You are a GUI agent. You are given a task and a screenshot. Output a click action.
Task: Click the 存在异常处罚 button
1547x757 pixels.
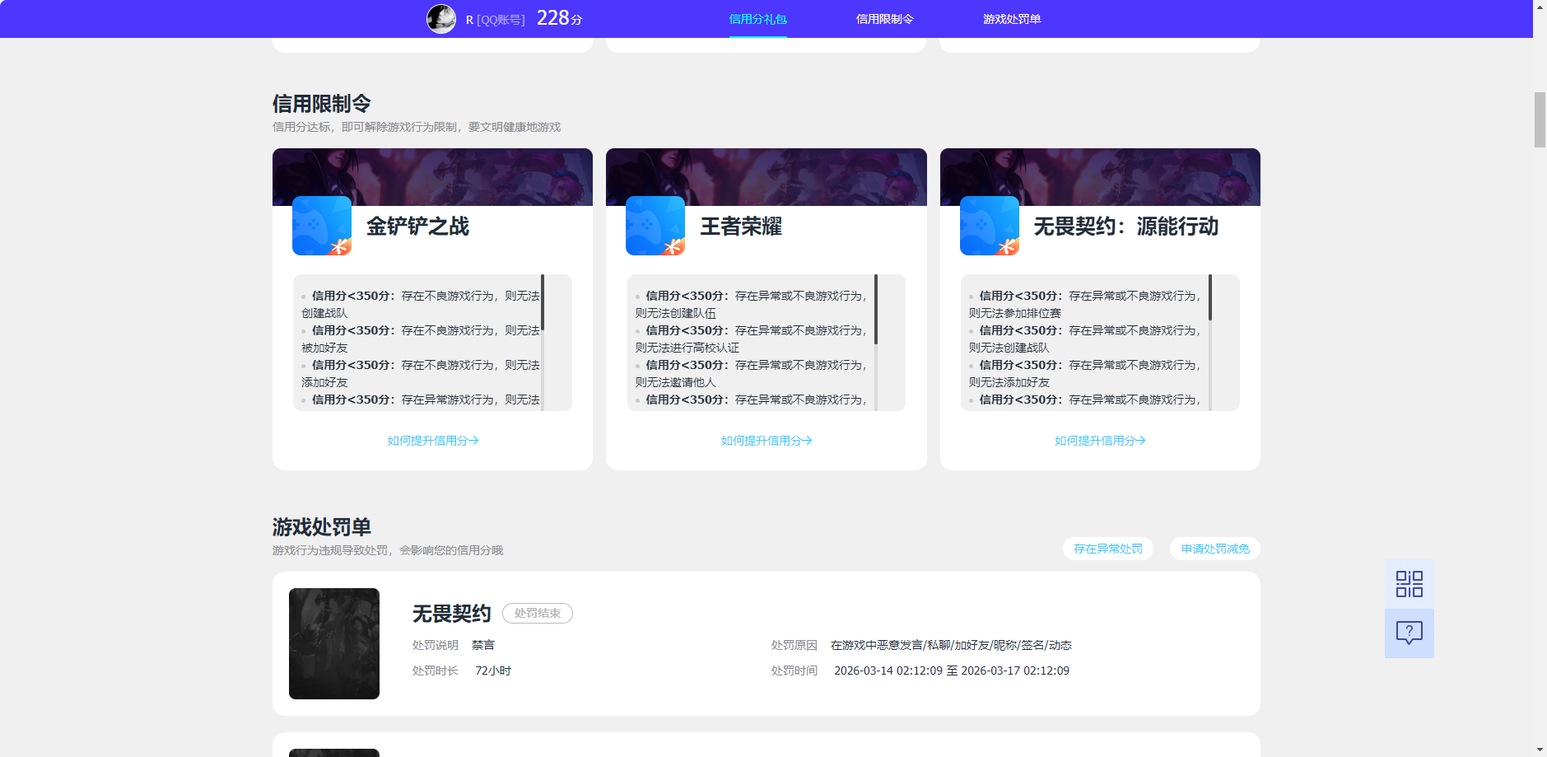pyautogui.click(x=1108, y=549)
